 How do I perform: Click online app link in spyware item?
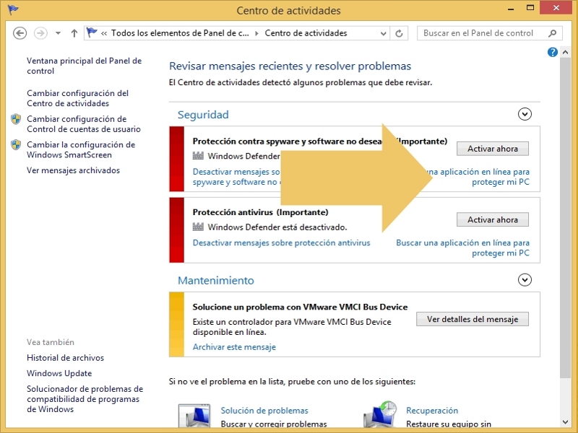click(x=479, y=177)
